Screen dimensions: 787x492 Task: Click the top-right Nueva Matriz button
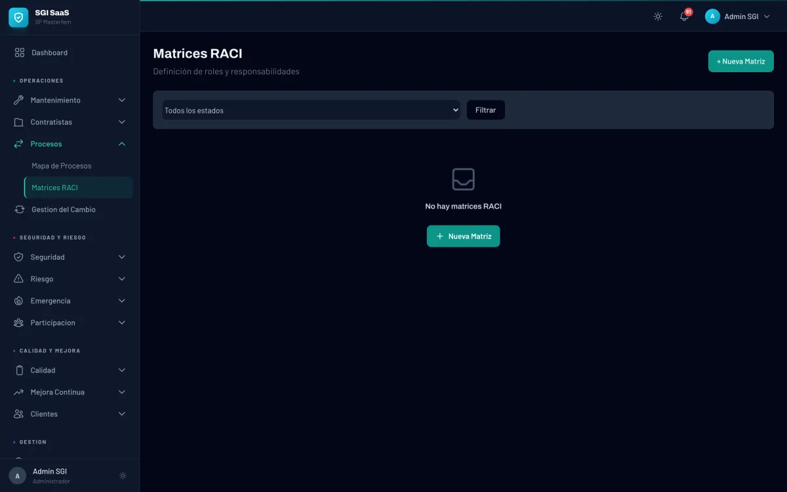pyautogui.click(x=740, y=61)
